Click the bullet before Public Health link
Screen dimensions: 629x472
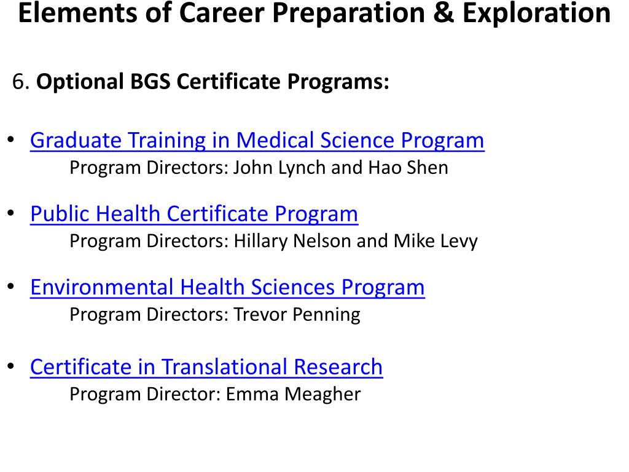click(11, 213)
